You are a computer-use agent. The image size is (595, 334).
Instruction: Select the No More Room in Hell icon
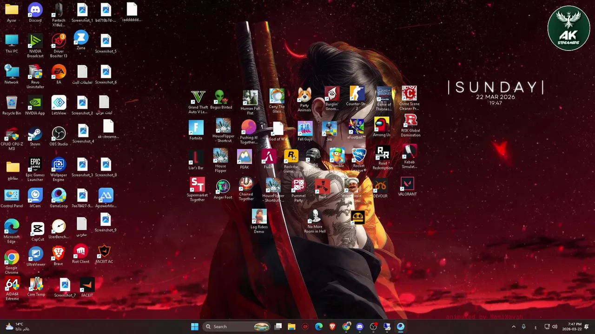[x=315, y=222]
